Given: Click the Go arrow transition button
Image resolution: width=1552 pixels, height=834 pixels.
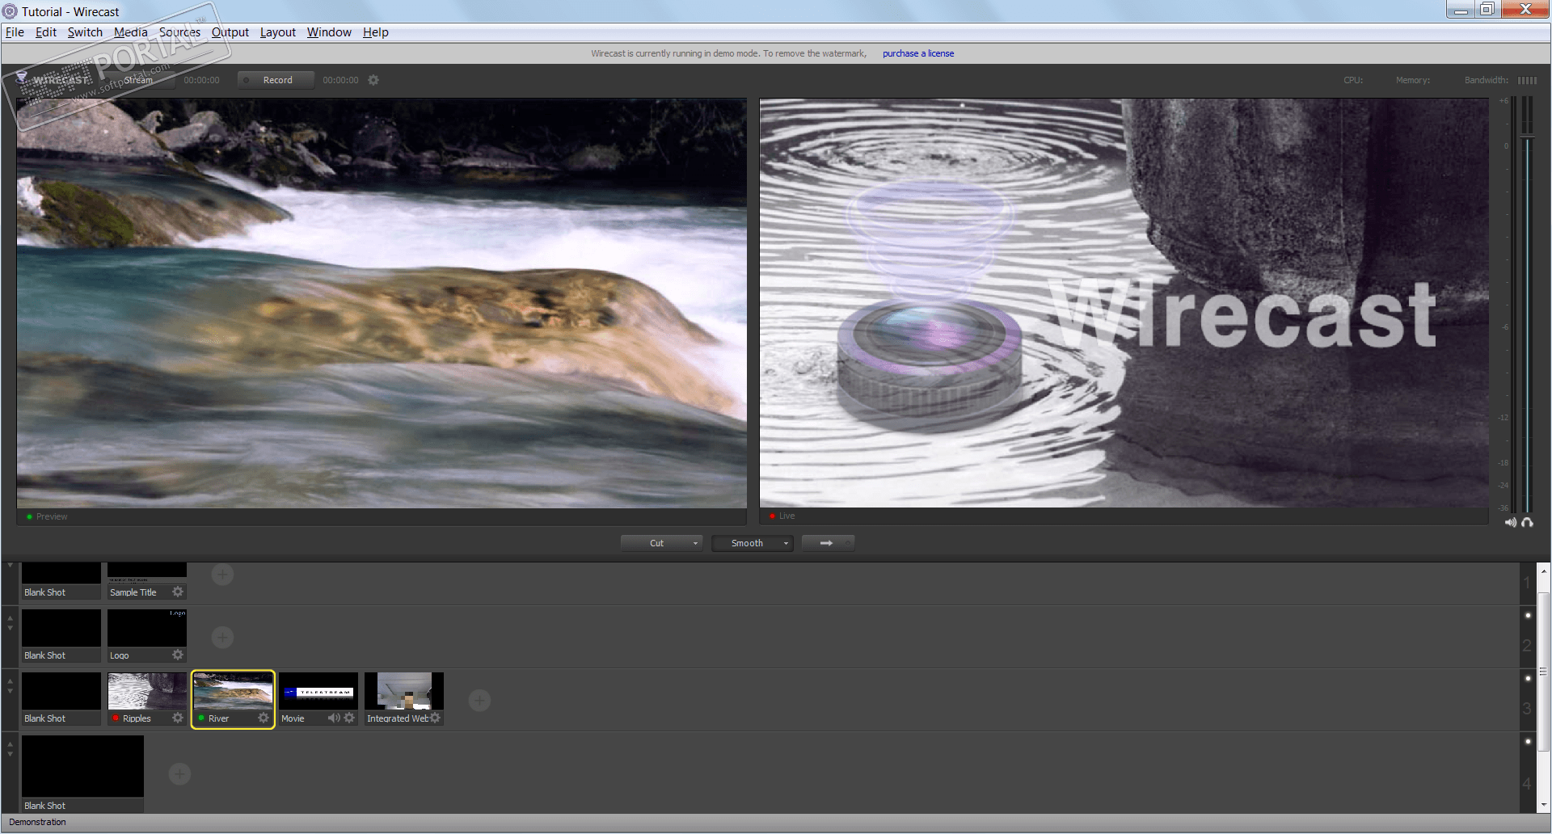Looking at the screenshot, I should tap(828, 543).
